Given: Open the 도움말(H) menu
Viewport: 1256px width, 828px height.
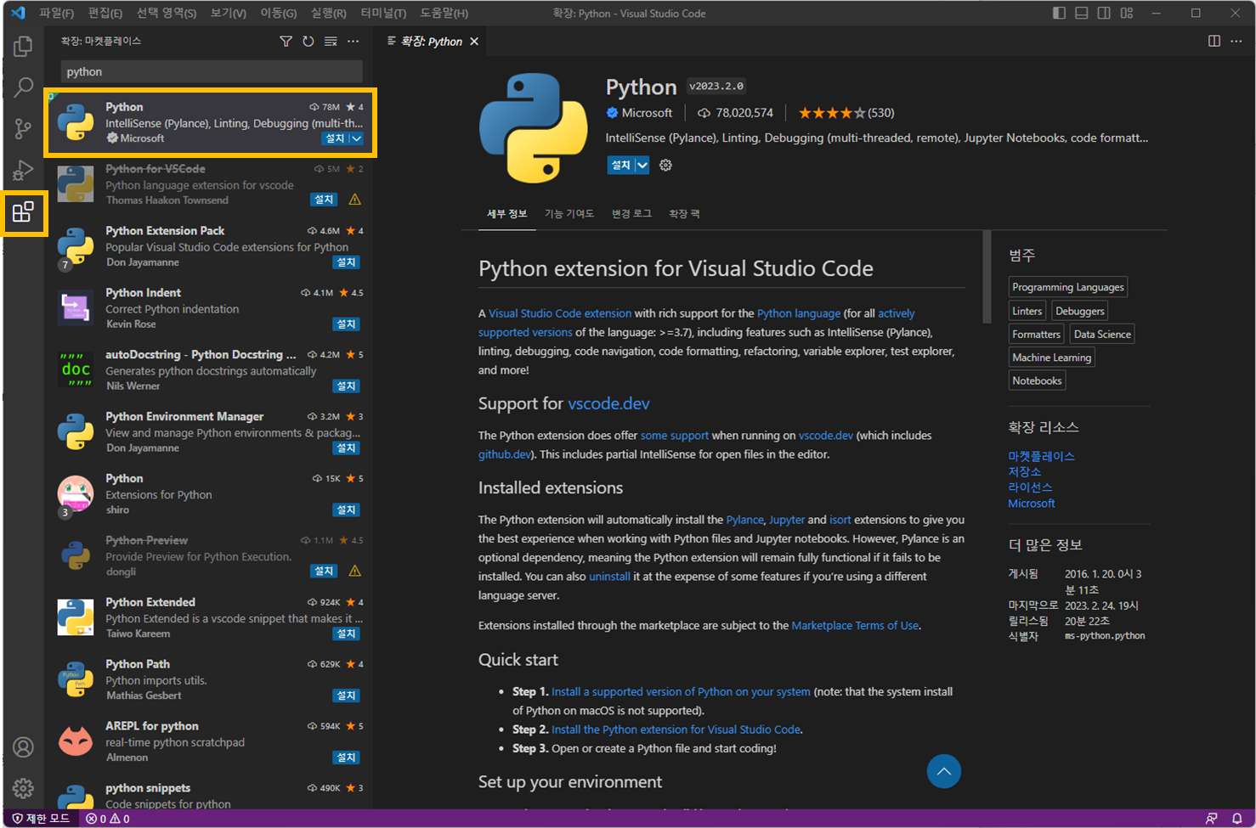Looking at the screenshot, I should point(444,13).
